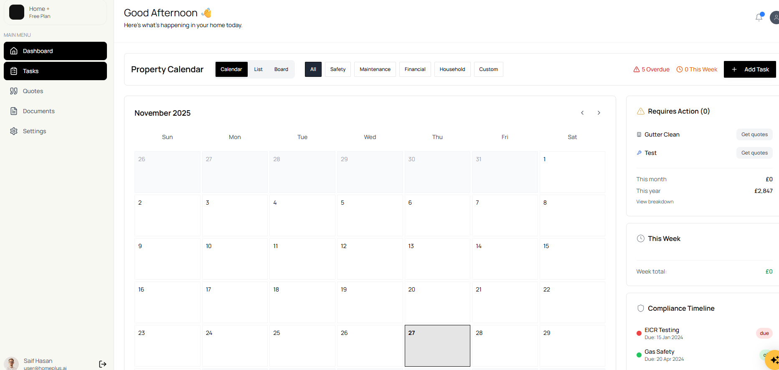Click the Saif Hasan user name
The image size is (779, 370).
pyautogui.click(x=38, y=361)
